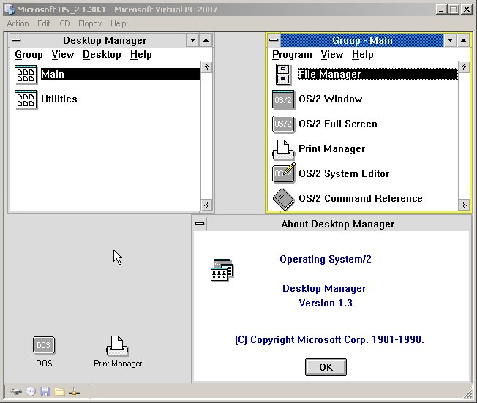Select the OS/2 Full Screen entry text
Image resolution: width=477 pixels, height=403 pixels.
coord(338,124)
